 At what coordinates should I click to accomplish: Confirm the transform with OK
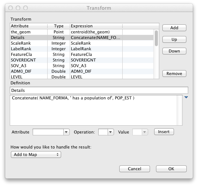coord(171,169)
